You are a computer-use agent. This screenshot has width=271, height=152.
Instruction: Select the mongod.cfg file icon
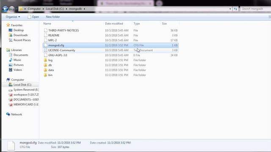point(45,45)
